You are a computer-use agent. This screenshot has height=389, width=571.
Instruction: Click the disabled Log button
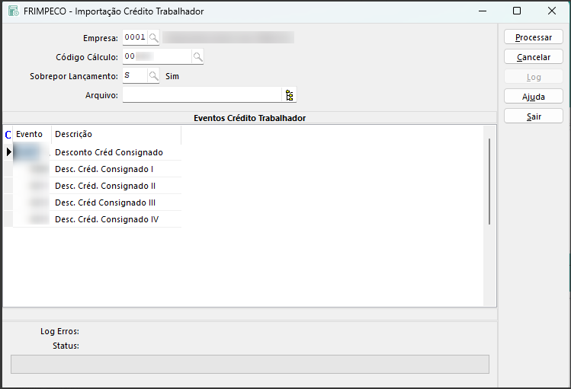pyautogui.click(x=534, y=77)
